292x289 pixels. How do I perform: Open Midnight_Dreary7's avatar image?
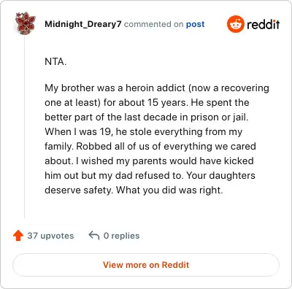[25, 23]
